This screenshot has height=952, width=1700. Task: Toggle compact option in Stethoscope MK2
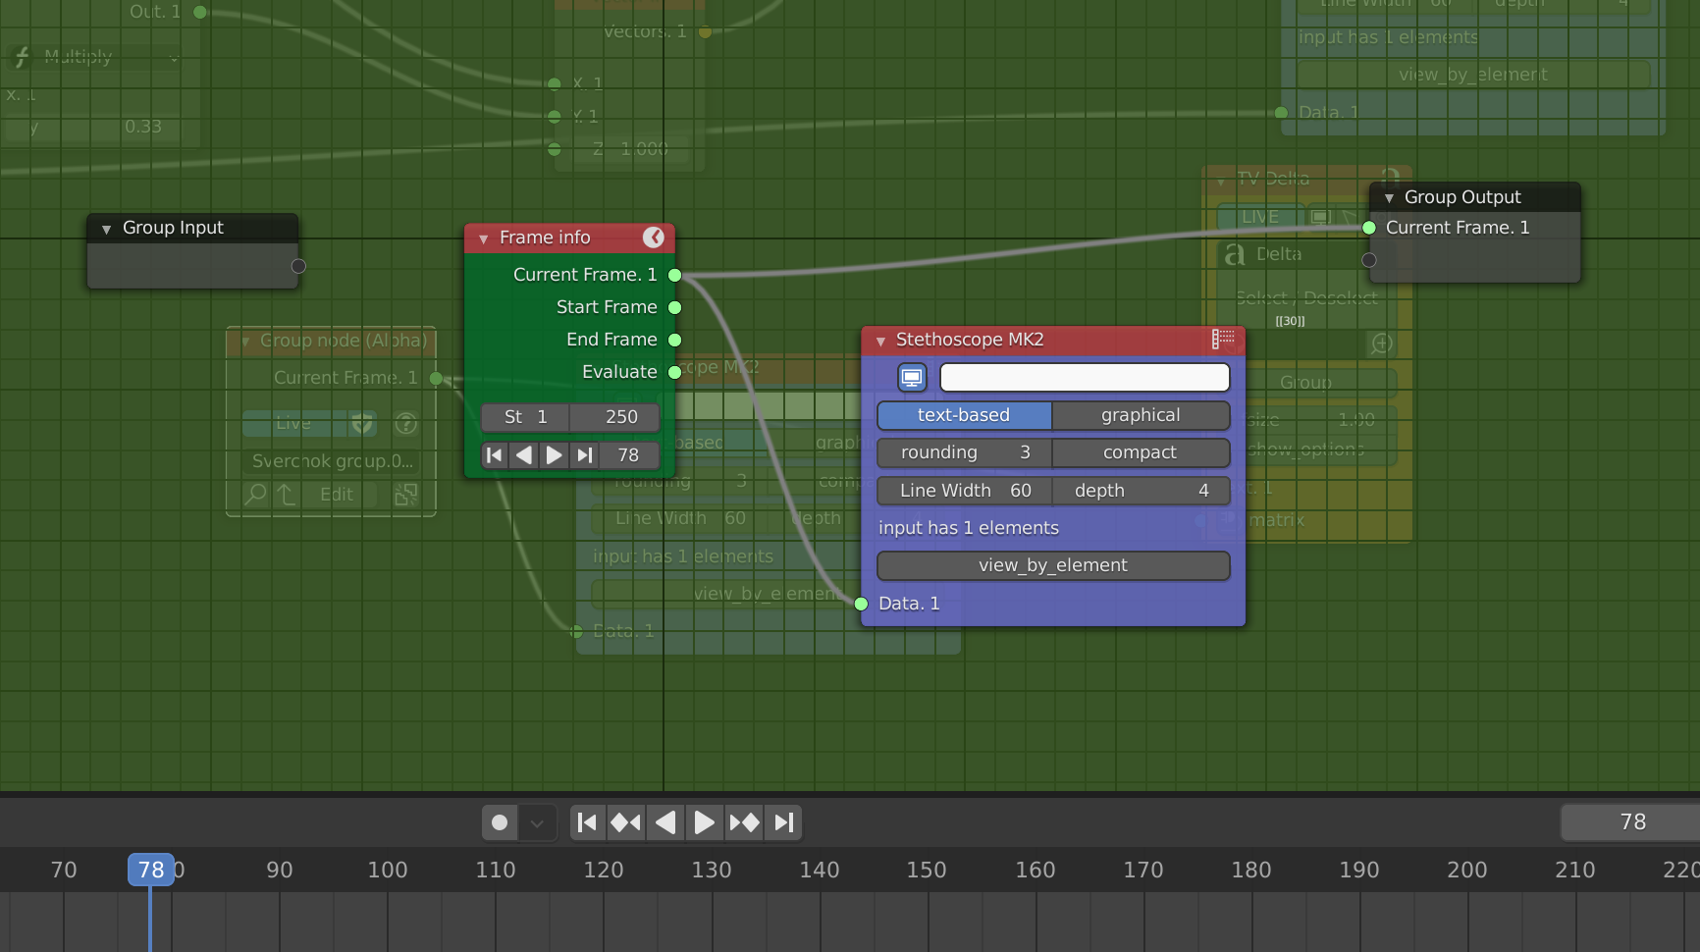pyautogui.click(x=1141, y=452)
